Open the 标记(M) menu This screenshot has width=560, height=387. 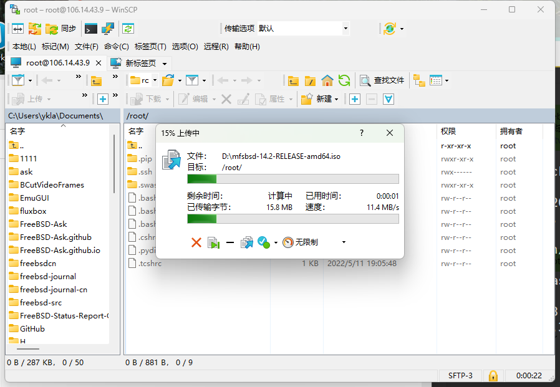click(x=56, y=46)
